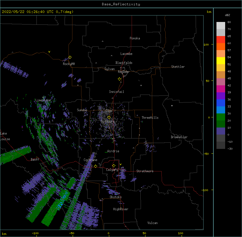This screenshot has height=237, width=242.
Task: Select the yellow diamond marker between Olds and Didsbury
Action: (109, 117)
